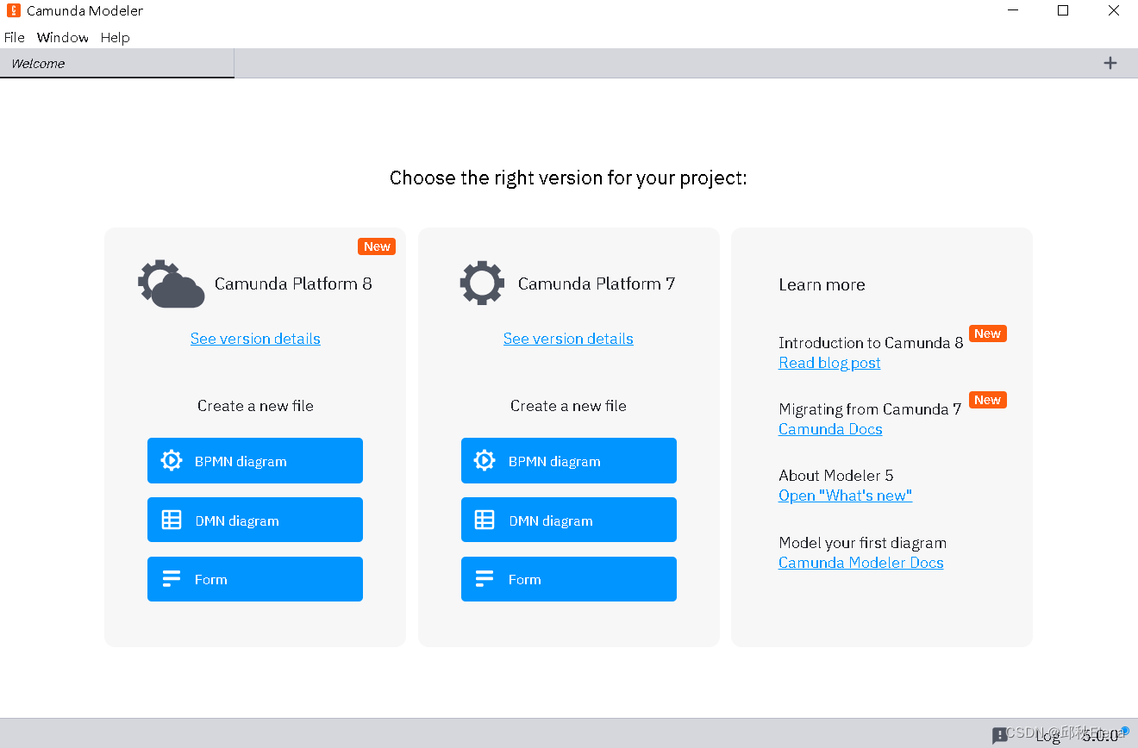This screenshot has width=1138, height=748.
Task: Click "Migrating from Camunda 7" text
Action: coord(870,409)
